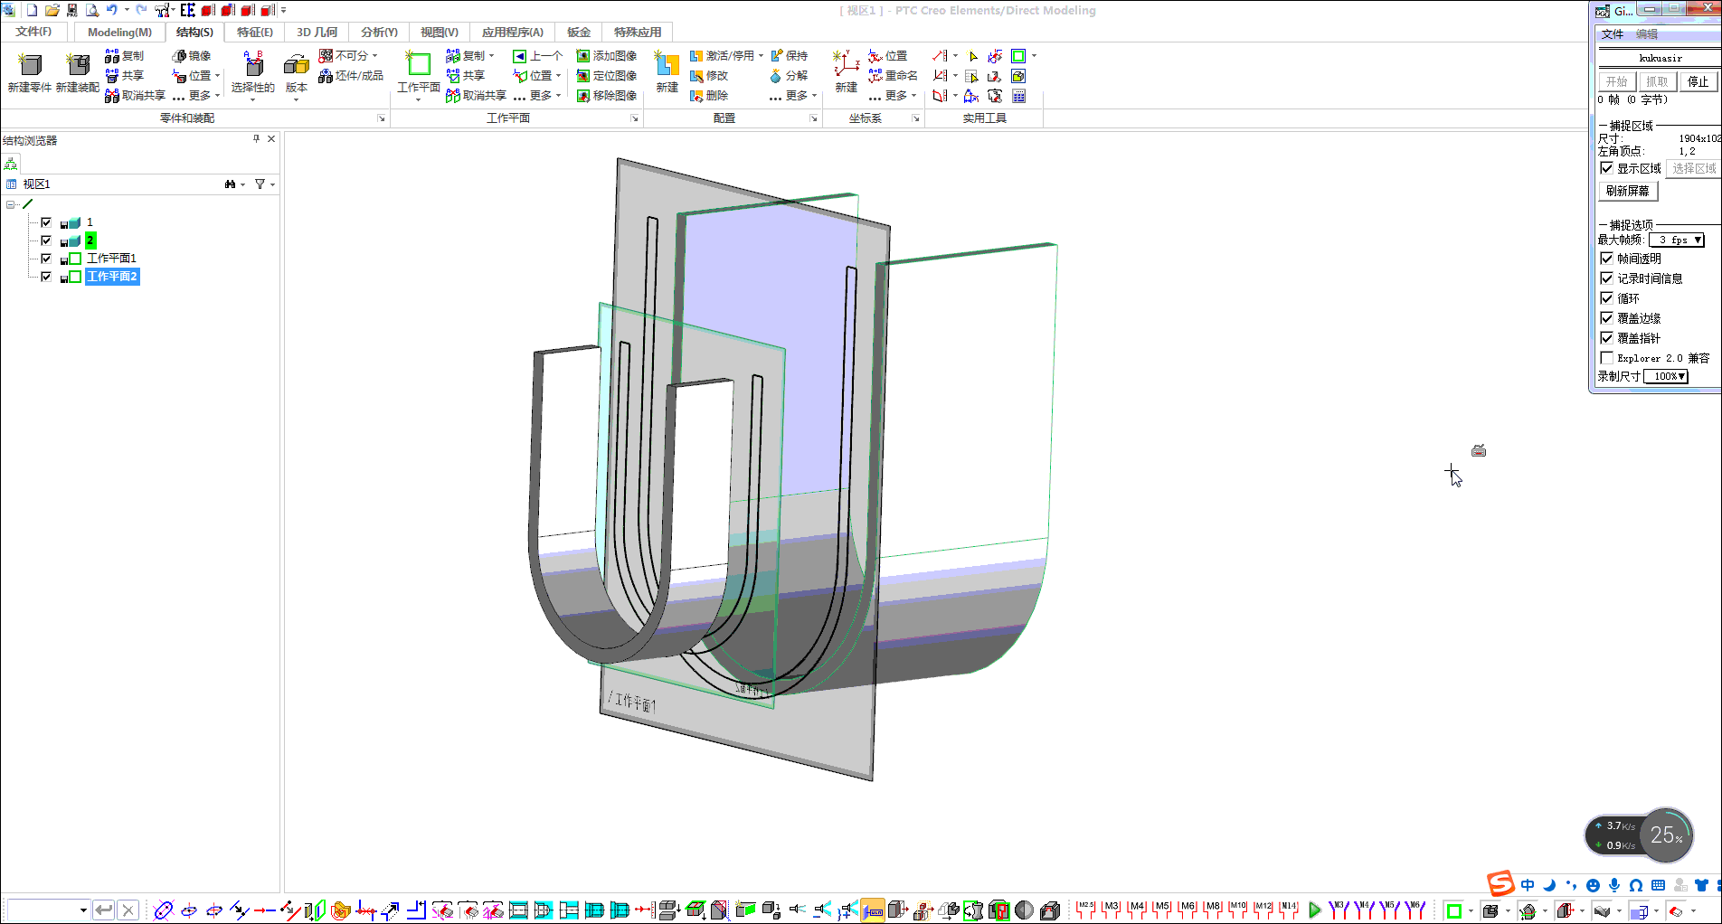Toggle 显示区域 checkbox in capture window
The width and height of the screenshot is (1722, 924).
pyautogui.click(x=1607, y=168)
